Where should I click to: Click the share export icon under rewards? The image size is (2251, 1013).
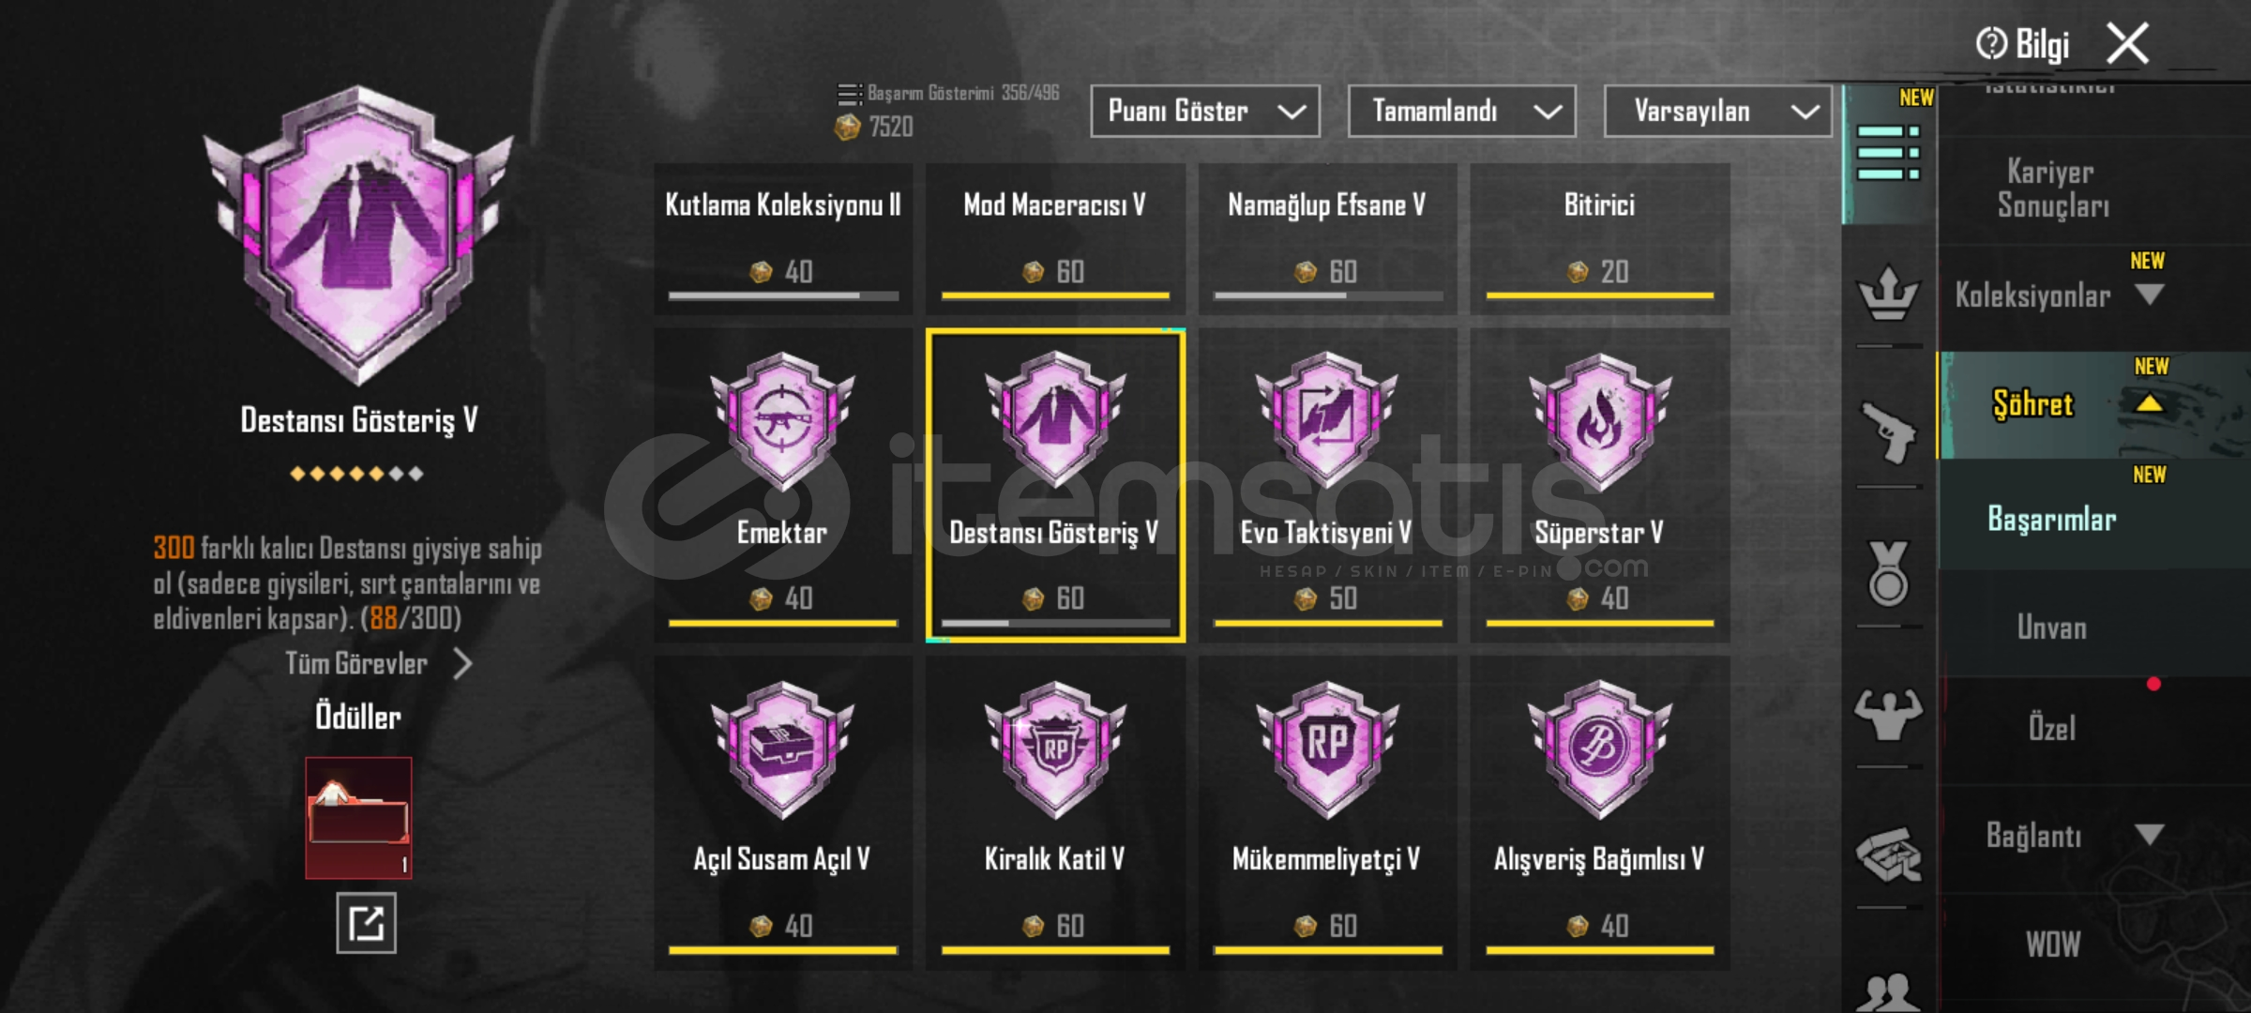366,924
